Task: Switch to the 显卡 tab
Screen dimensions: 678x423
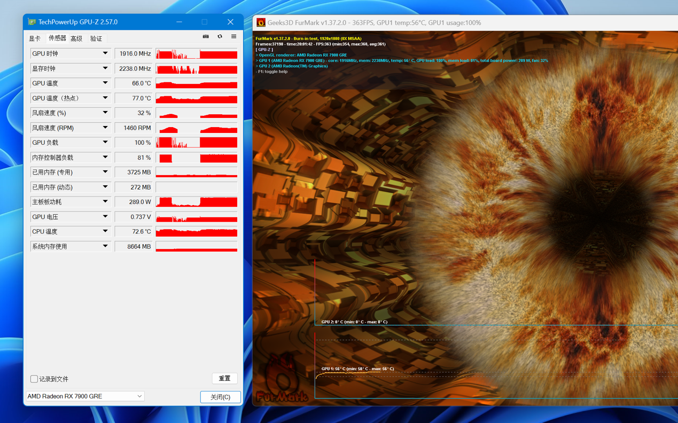Action: coord(35,38)
